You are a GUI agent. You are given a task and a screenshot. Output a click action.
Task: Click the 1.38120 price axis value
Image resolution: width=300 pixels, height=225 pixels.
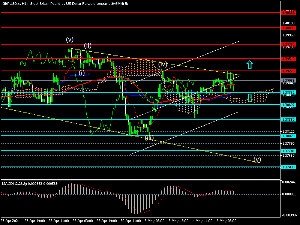pyautogui.click(x=288, y=132)
